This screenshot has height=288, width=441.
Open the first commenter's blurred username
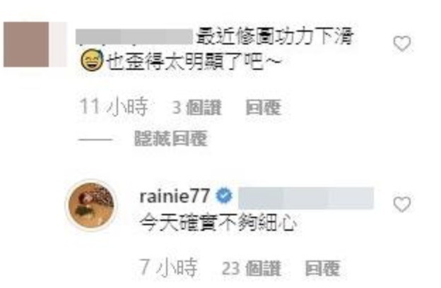134,37
